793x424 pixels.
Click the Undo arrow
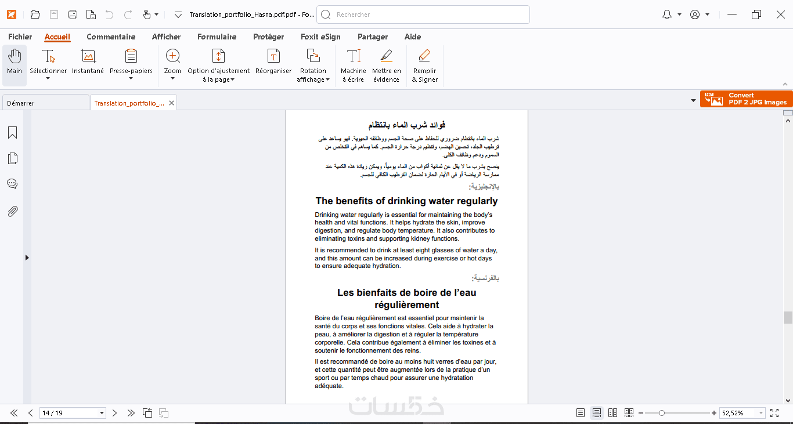point(110,15)
